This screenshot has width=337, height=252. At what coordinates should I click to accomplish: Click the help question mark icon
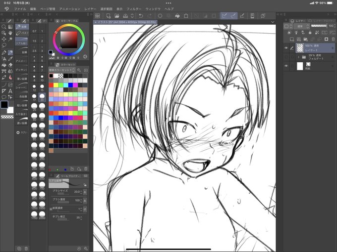tap(263, 16)
